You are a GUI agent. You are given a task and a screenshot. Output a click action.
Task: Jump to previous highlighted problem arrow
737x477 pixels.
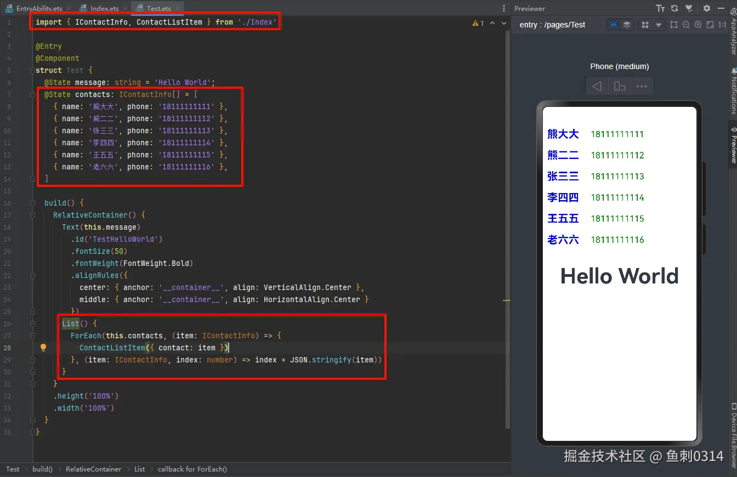(492, 23)
